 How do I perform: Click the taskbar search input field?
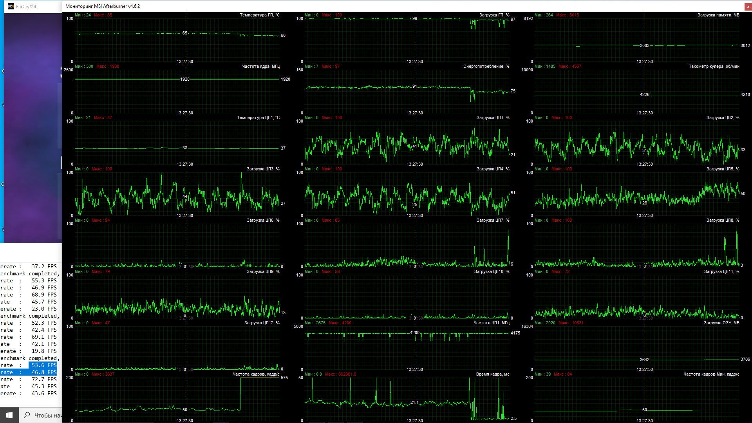coord(47,415)
